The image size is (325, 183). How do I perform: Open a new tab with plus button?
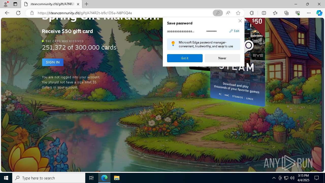click(x=87, y=4)
